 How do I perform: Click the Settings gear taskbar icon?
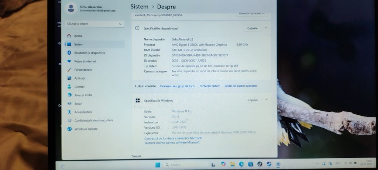tap(278, 164)
